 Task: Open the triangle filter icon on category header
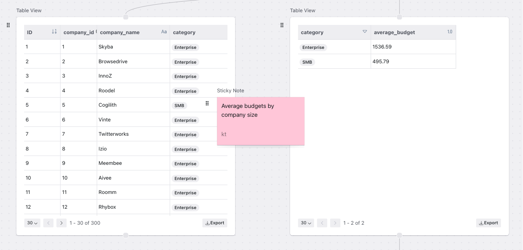coord(364,32)
